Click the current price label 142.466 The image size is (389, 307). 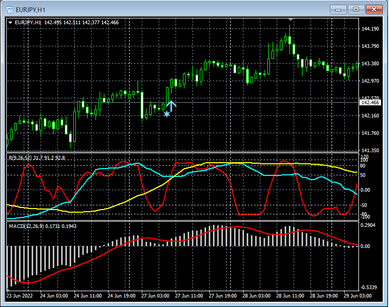pyautogui.click(x=369, y=102)
